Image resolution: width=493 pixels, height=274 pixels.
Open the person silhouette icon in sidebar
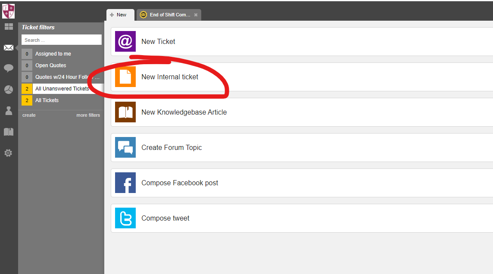click(9, 111)
